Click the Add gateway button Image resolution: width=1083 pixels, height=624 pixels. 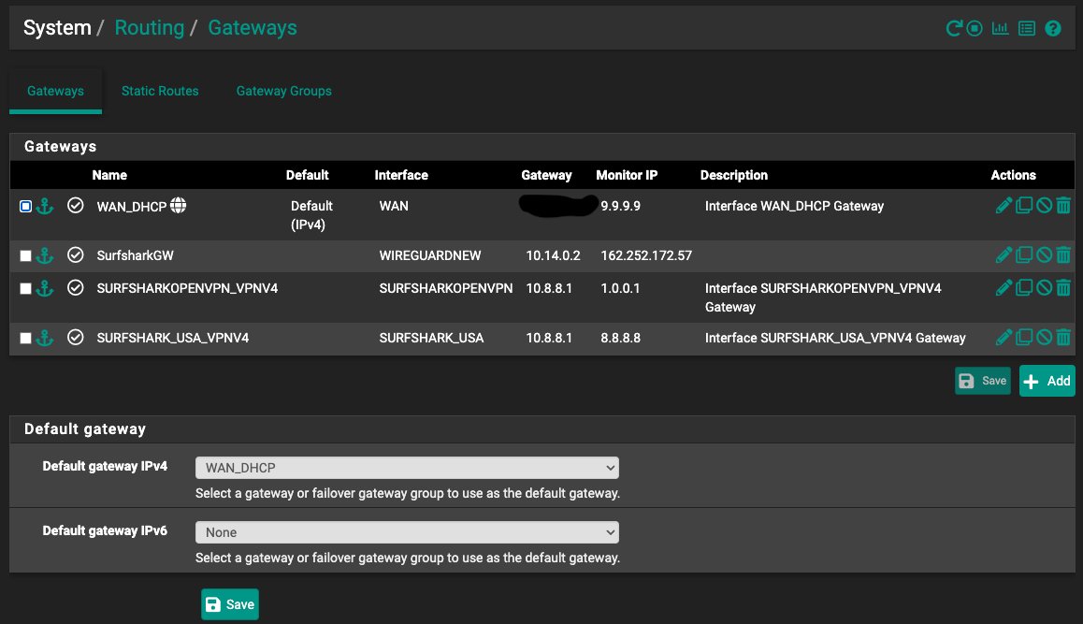point(1047,381)
